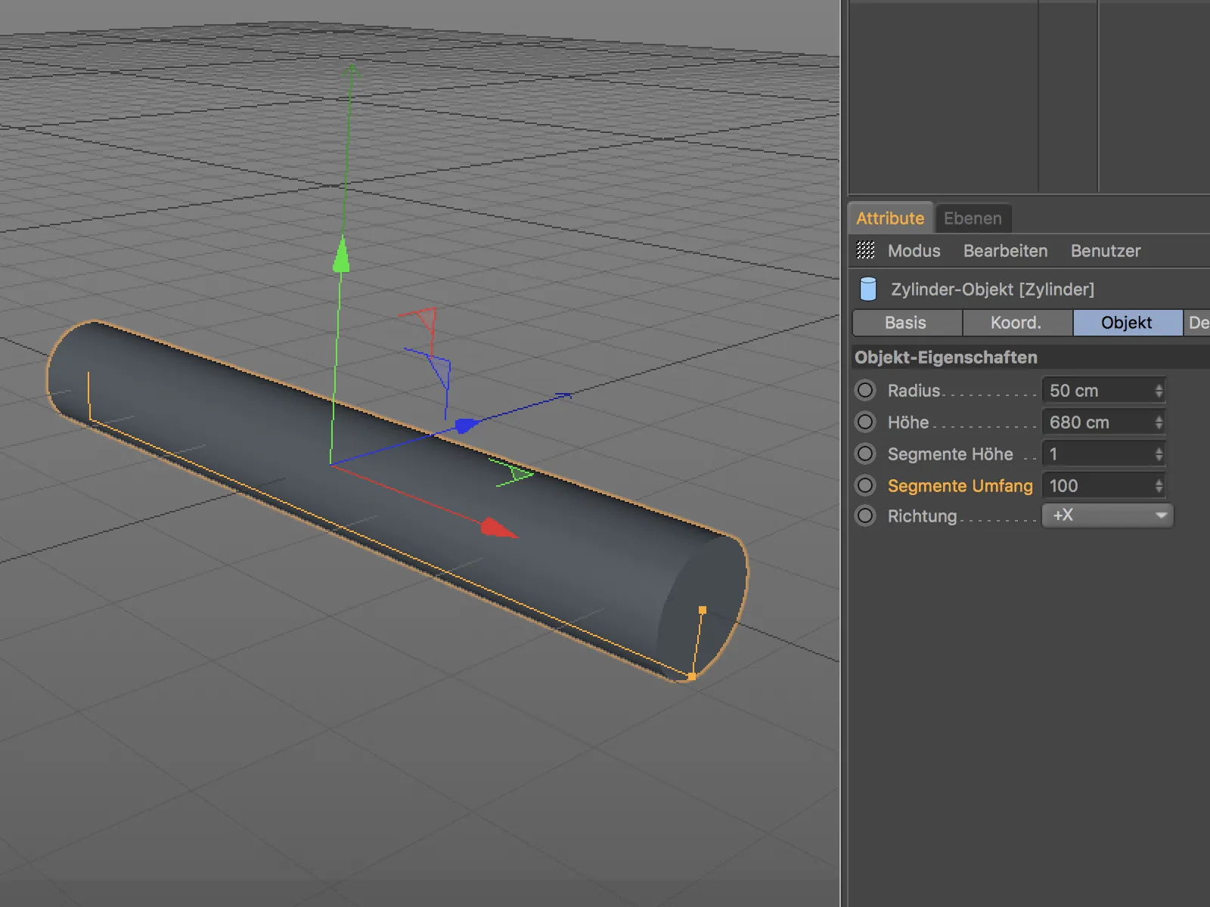Toggle the Radius animation dot
Image resolution: width=1210 pixels, height=907 pixels.
pos(865,390)
